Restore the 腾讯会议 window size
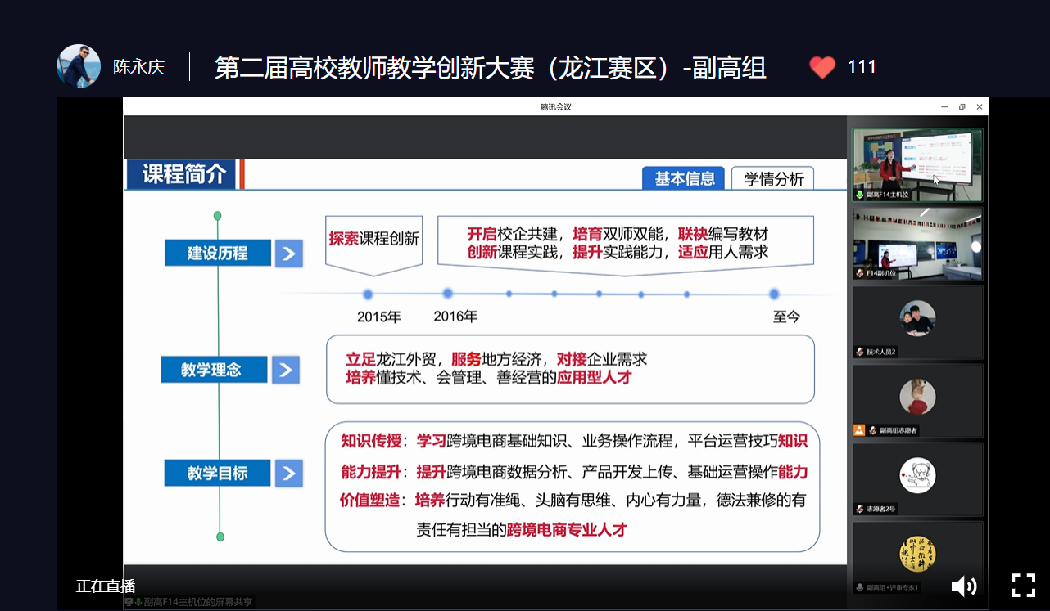 (962, 106)
